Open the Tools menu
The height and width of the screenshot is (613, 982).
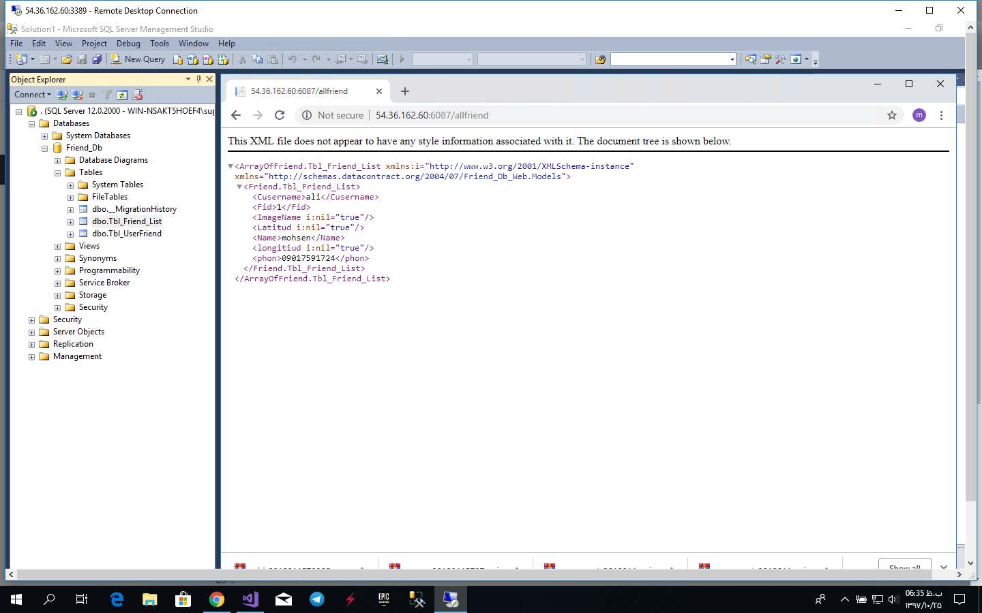[159, 44]
